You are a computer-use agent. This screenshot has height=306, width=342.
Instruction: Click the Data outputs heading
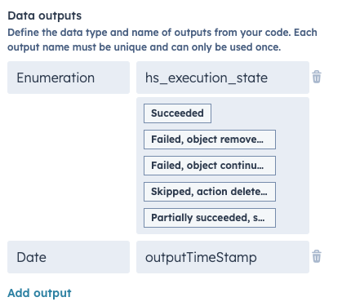click(x=45, y=16)
